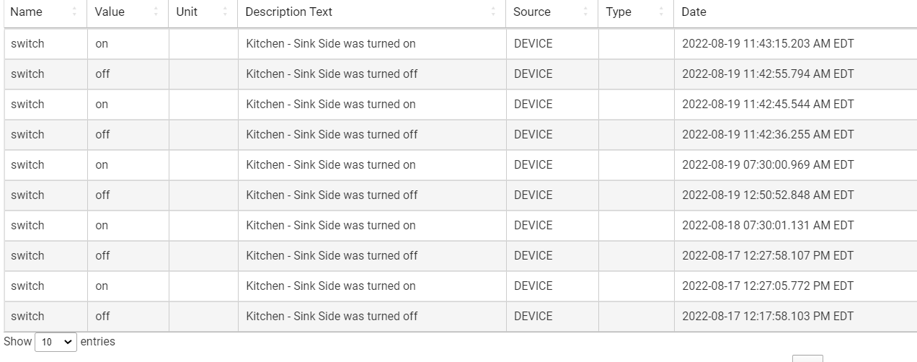
Task: Sort by Unit column sort arrows
Action: (x=226, y=12)
